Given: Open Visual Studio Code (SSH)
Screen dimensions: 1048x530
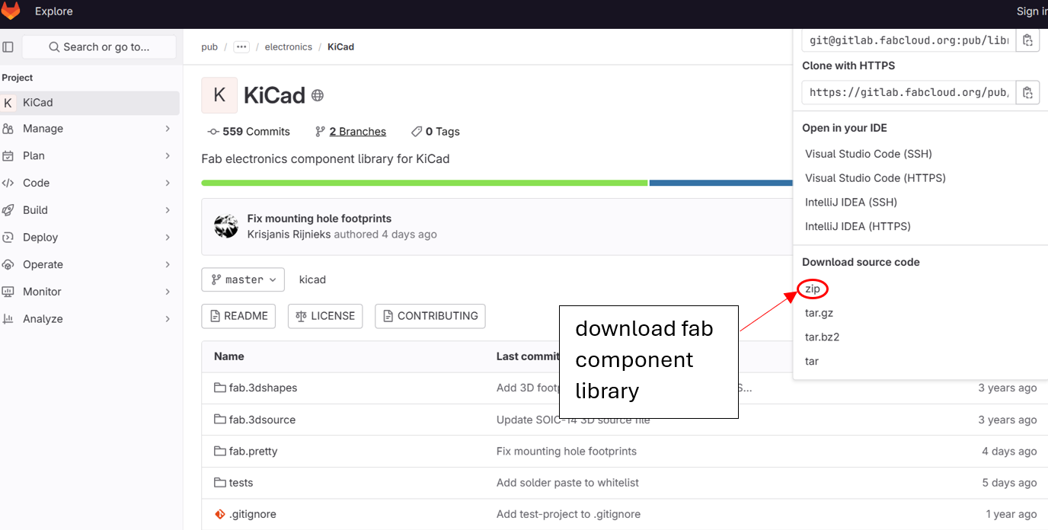Looking at the screenshot, I should (868, 154).
